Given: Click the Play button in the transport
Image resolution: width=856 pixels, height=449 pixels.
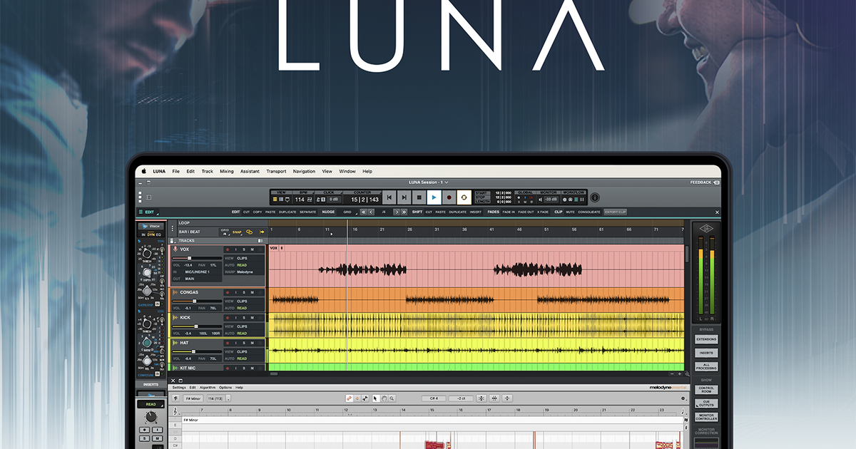Looking at the screenshot, I should 434,197.
